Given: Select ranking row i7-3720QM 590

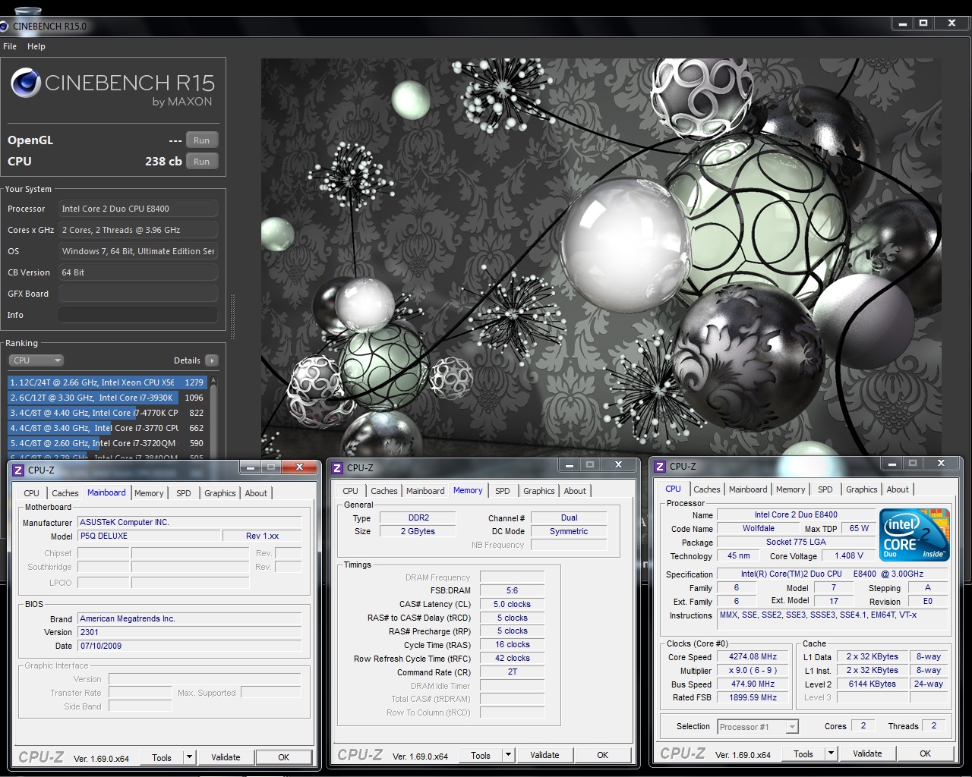Looking at the screenshot, I should (x=107, y=443).
